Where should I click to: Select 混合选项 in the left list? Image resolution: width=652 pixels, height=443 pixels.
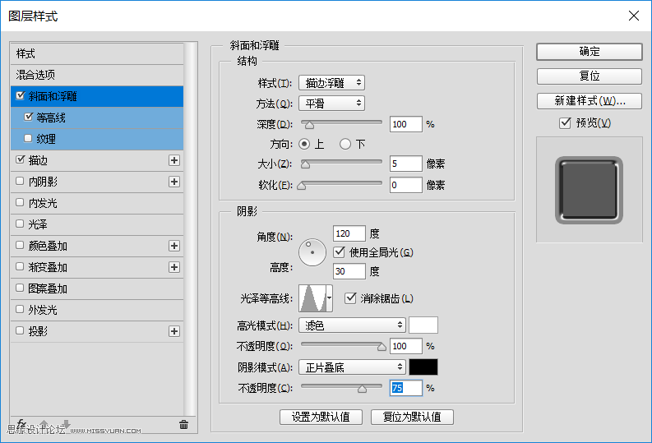tap(35, 75)
